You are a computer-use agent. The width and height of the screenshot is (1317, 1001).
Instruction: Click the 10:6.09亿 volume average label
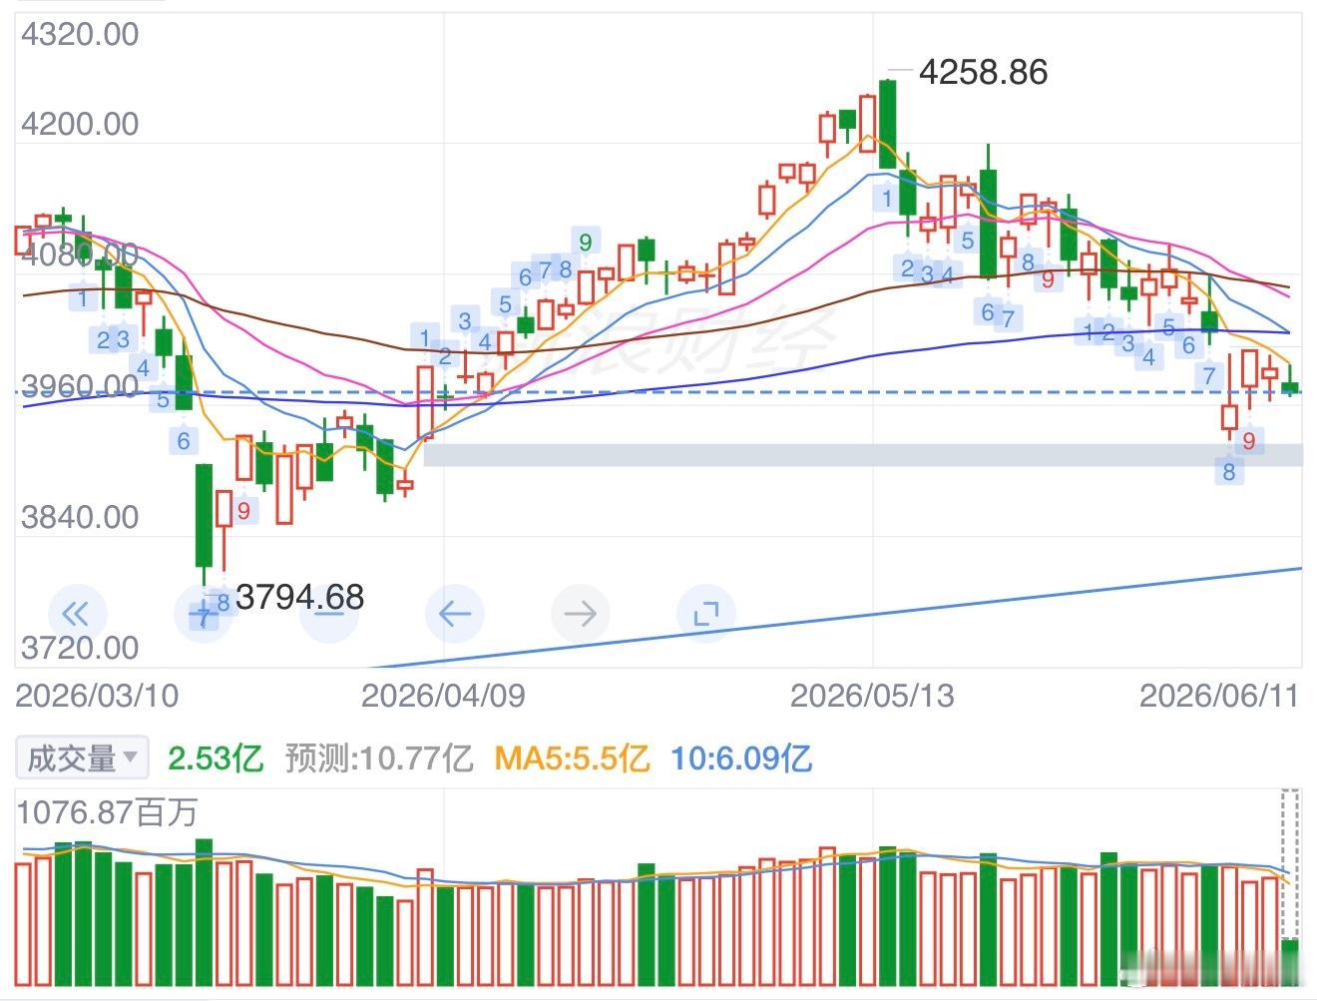click(741, 758)
